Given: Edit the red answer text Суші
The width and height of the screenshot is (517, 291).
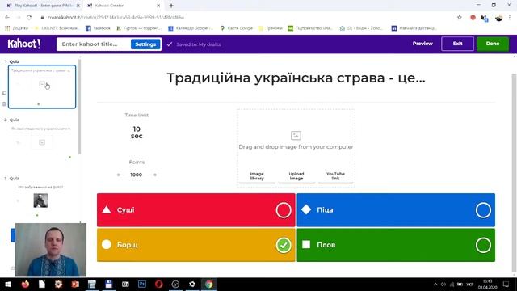Looking at the screenshot, I should 126,210.
